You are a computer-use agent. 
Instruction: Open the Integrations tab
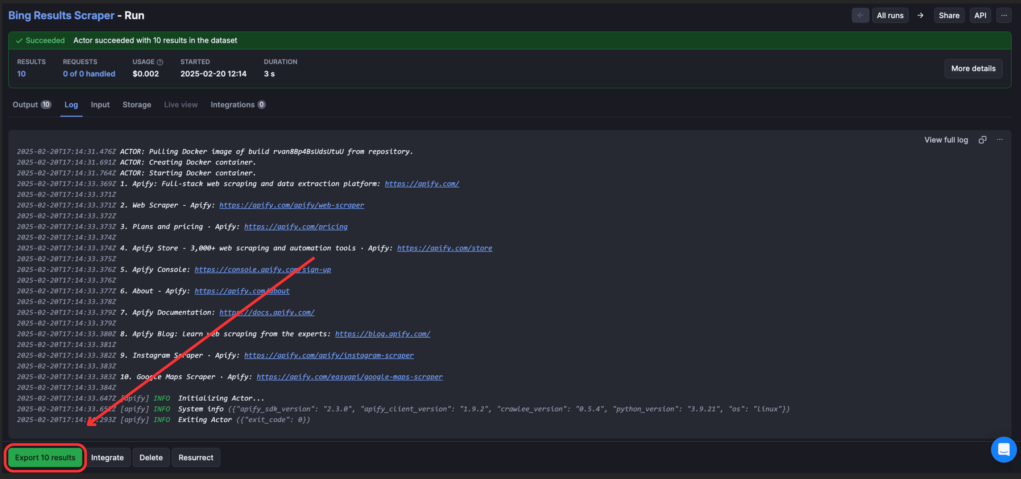[x=233, y=105]
